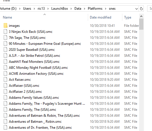Expand the chevron after Data in path

[x=84, y=9]
